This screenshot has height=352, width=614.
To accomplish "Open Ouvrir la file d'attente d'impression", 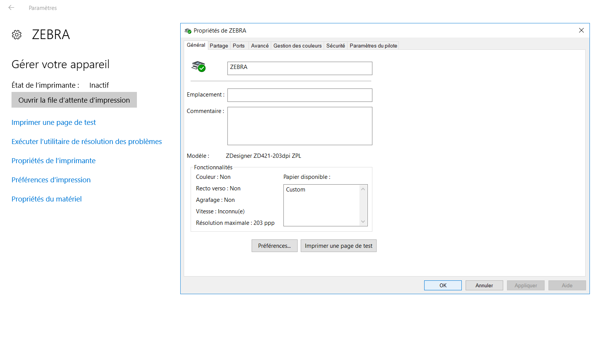I will click(74, 100).
